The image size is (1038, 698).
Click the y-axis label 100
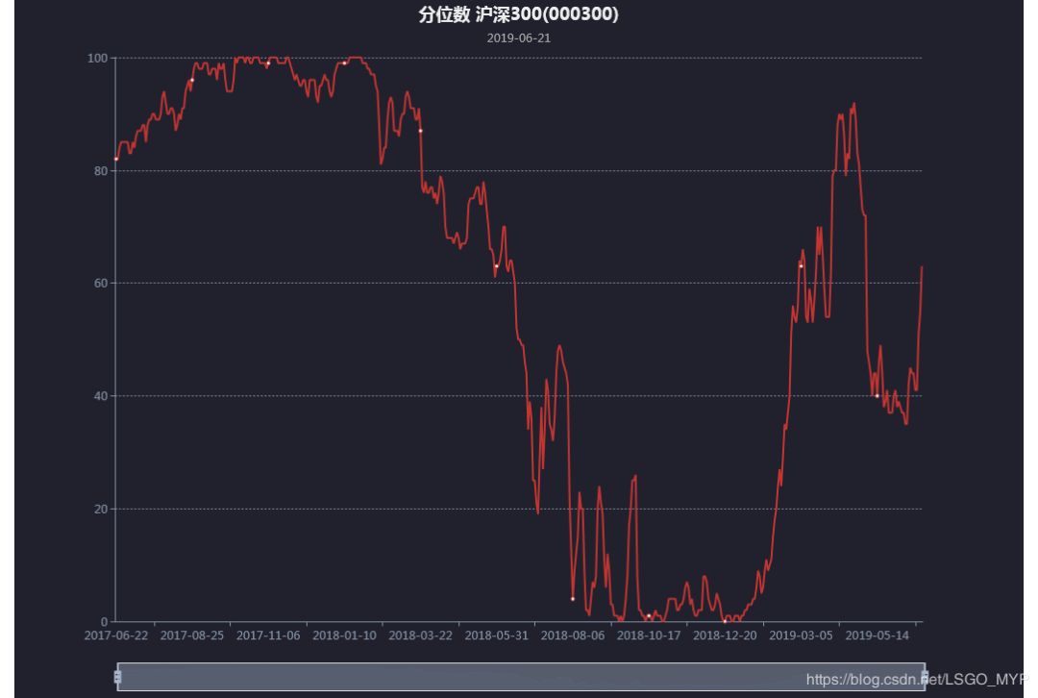pyautogui.click(x=97, y=59)
